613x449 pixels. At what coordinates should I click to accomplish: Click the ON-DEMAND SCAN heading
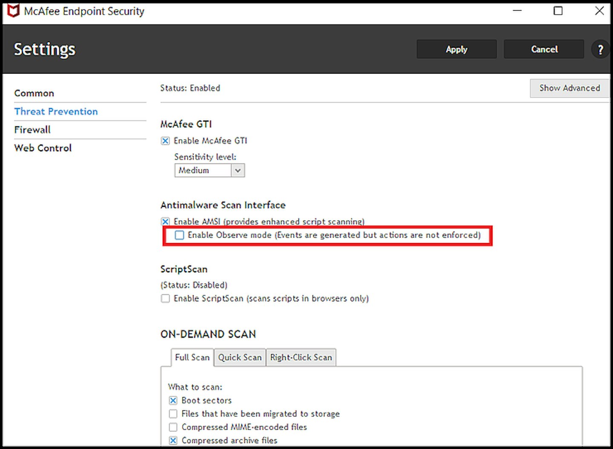coord(208,335)
